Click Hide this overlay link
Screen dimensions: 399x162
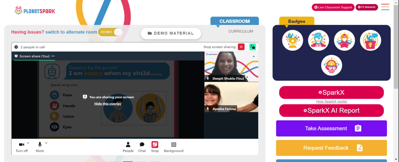tap(108, 104)
